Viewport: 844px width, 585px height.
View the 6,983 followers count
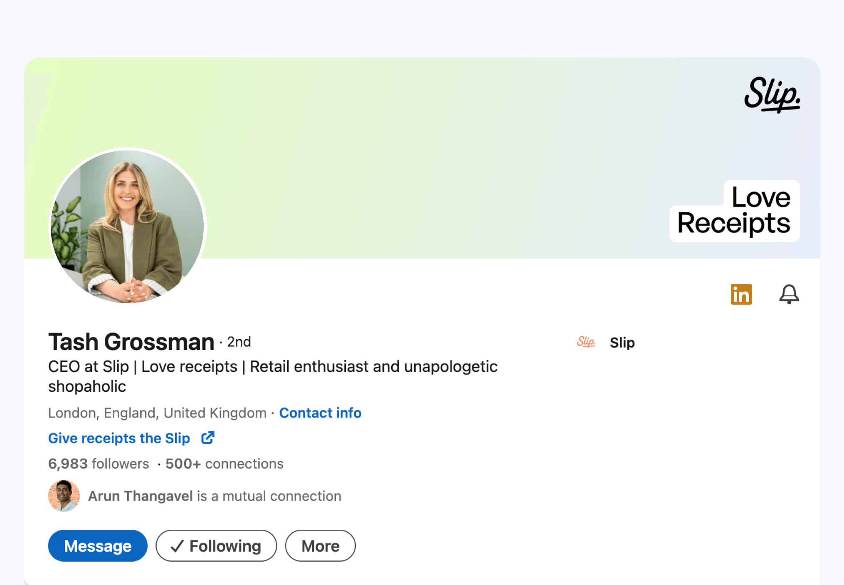tap(99, 464)
